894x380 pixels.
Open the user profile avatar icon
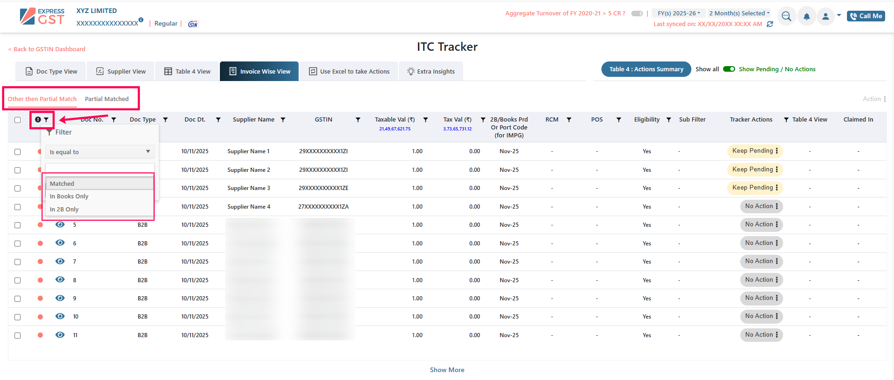[x=826, y=17]
